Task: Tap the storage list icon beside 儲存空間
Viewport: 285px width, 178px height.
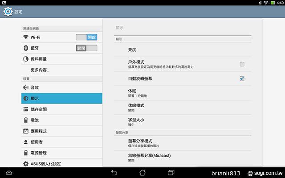Action: (26, 109)
